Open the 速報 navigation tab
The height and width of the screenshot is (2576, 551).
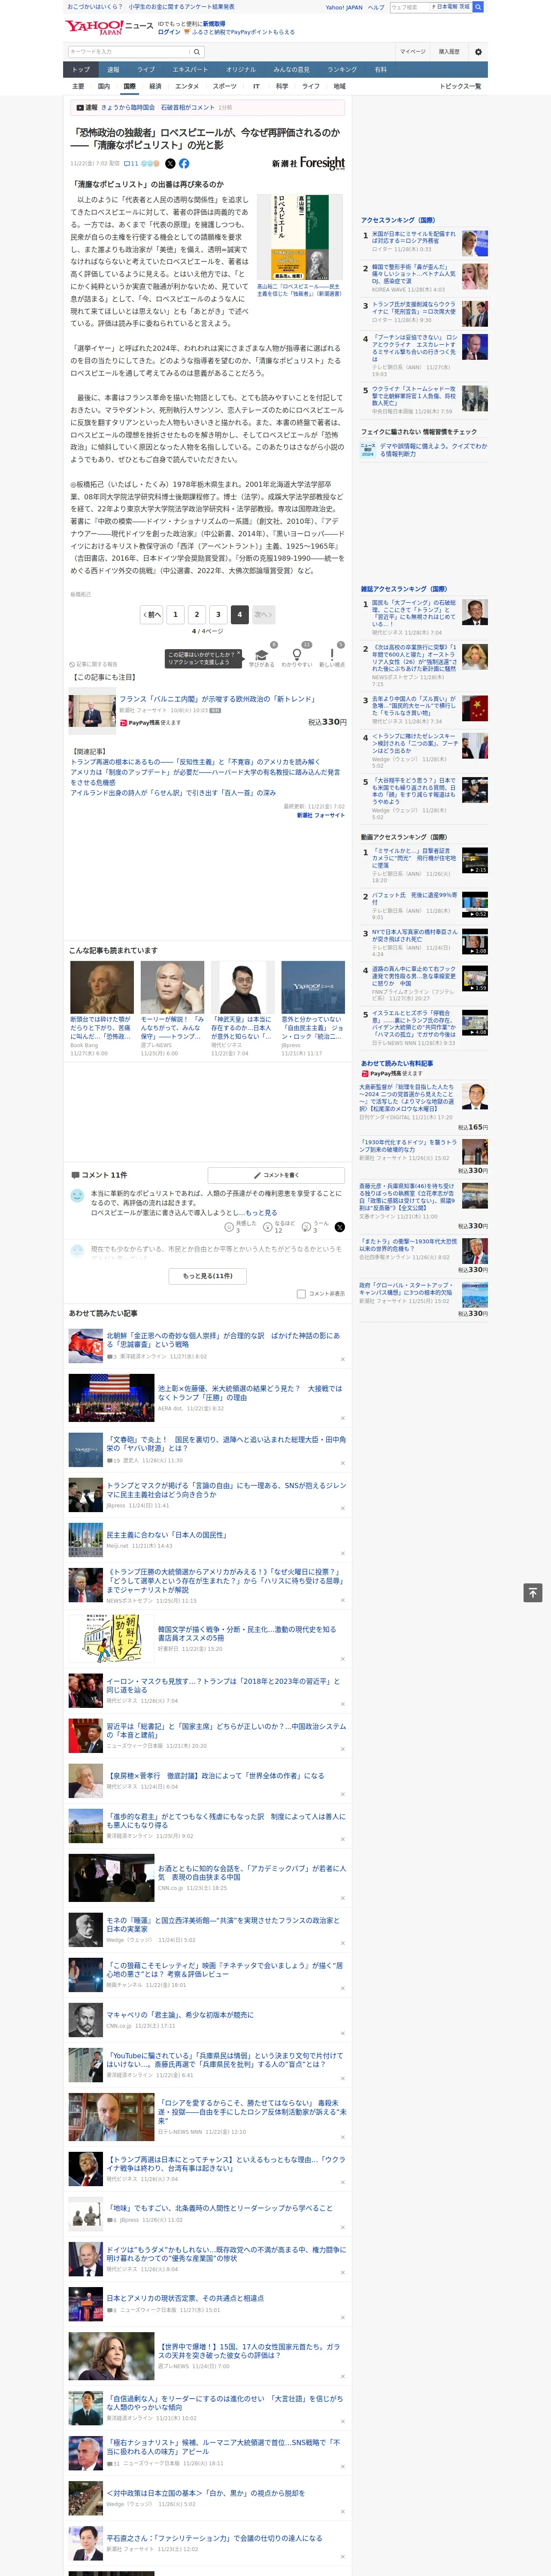pyautogui.click(x=113, y=70)
